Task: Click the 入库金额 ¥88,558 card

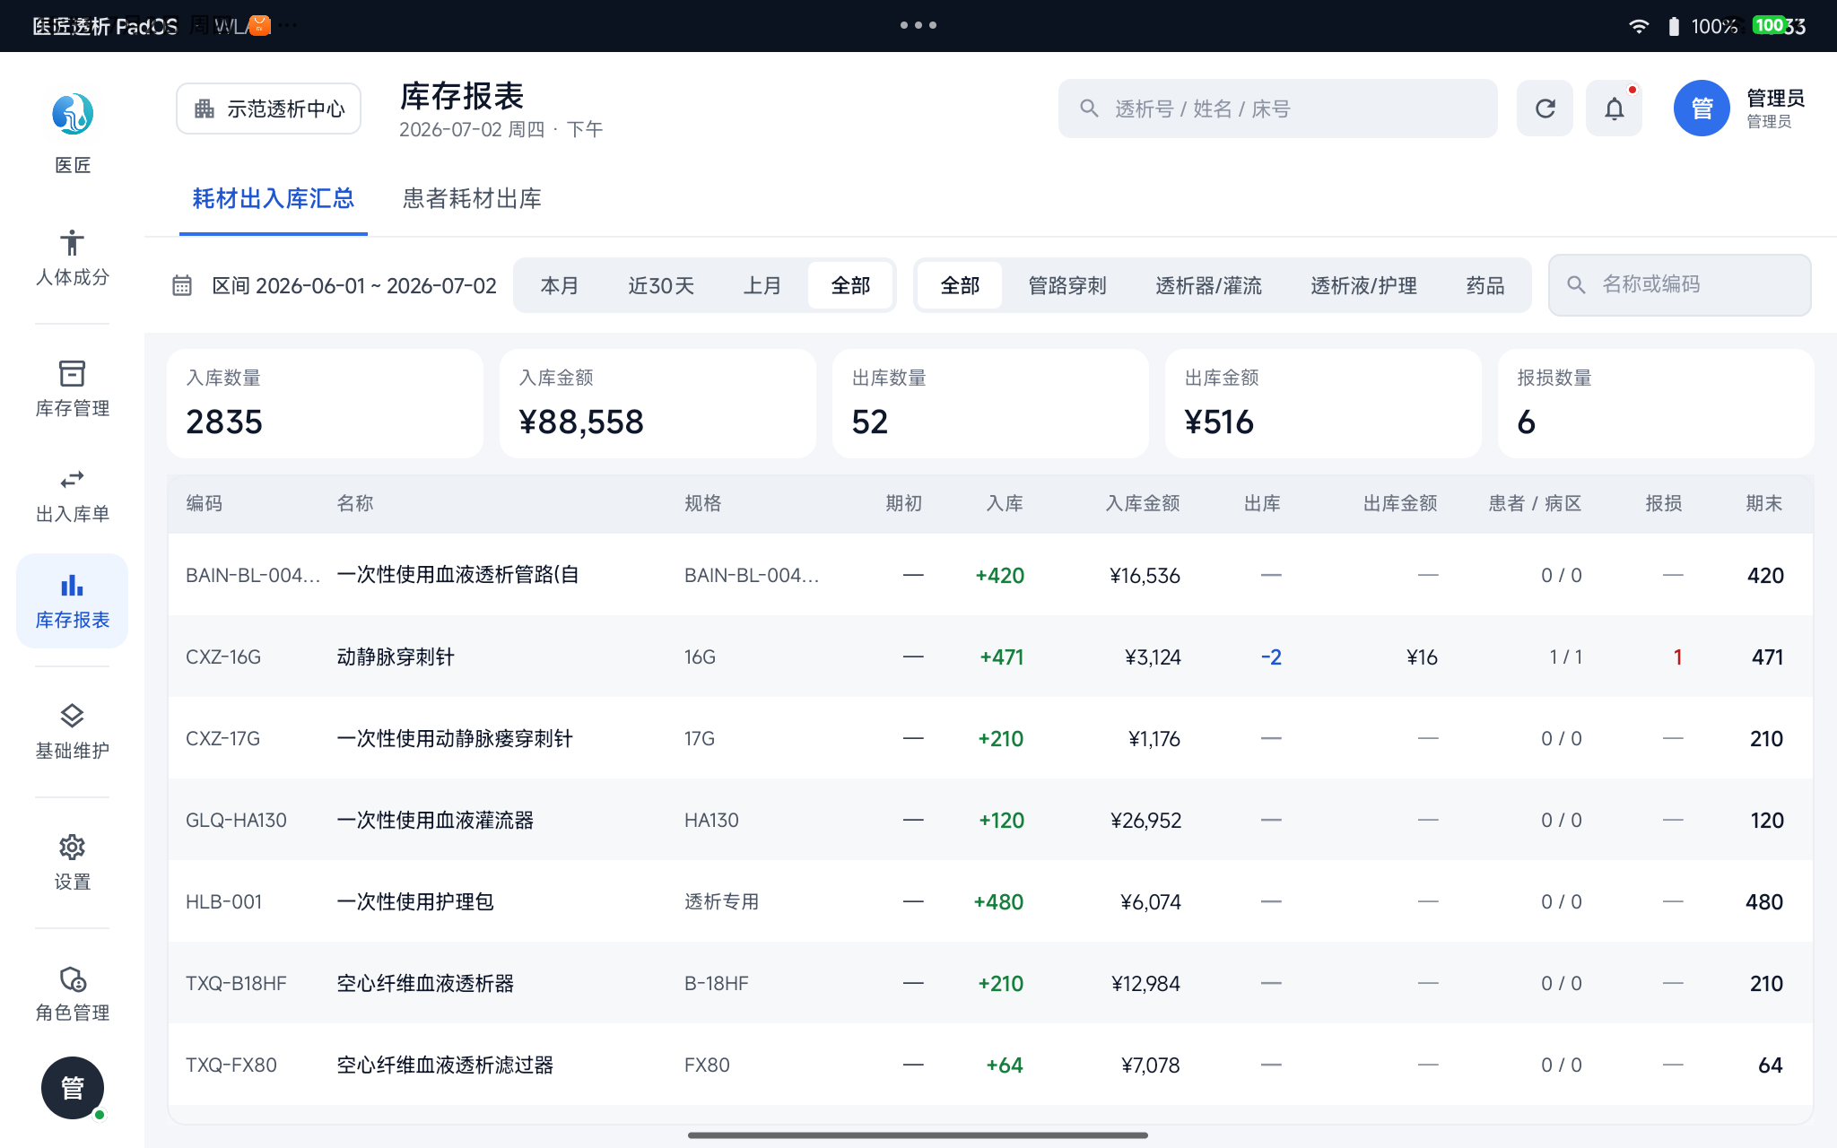Action: click(657, 404)
